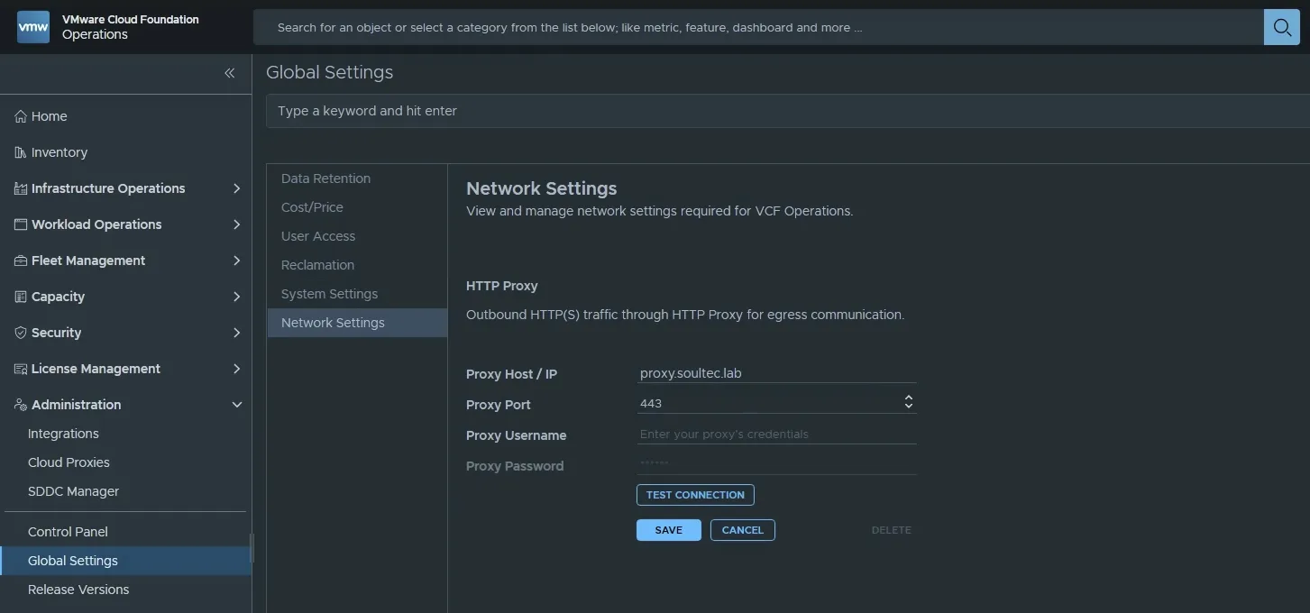The width and height of the screenshot is (1310, 613).
Task: Click the VMware vmw logo icon
Action: 33,27
